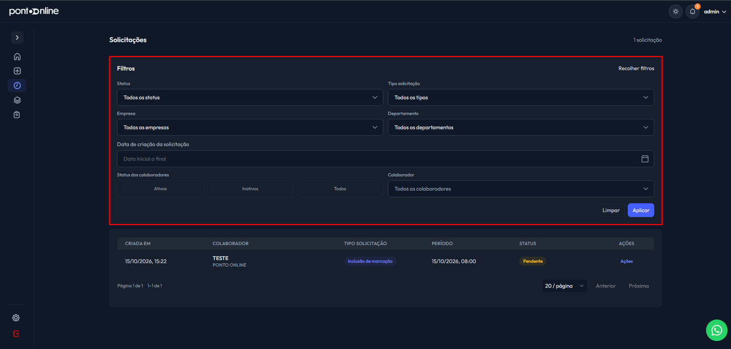Open the WhatsApp chat button
The width and height of the screenshot is (731, 349).
(x=716, y=330)
